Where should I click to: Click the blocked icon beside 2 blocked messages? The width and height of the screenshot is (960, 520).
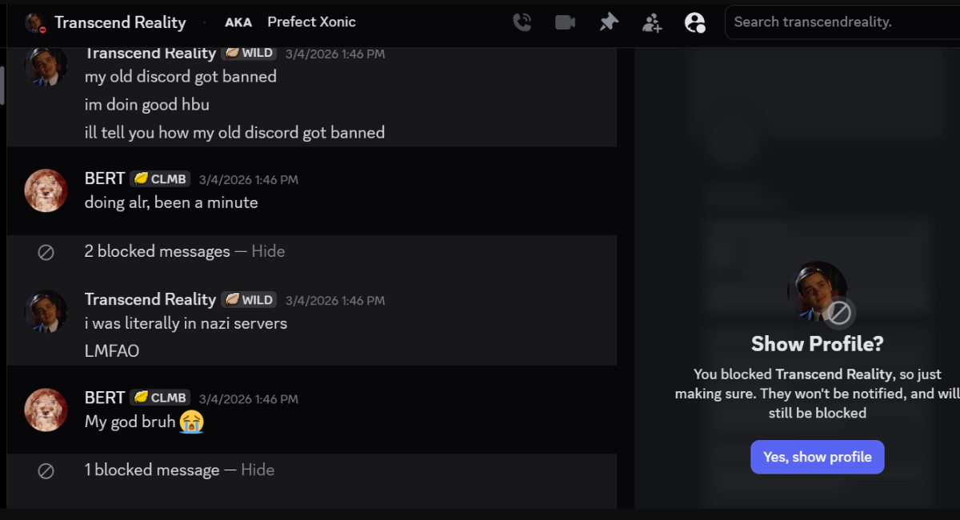click(x=46, y=252)
